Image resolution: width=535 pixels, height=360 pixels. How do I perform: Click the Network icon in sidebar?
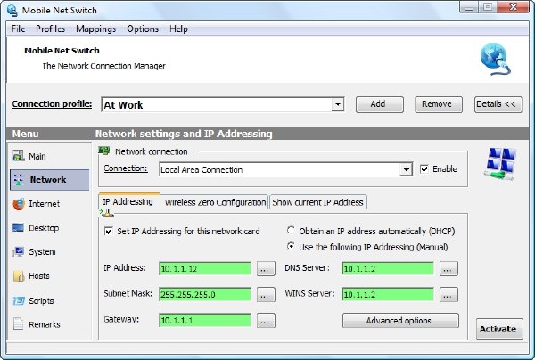19,180
